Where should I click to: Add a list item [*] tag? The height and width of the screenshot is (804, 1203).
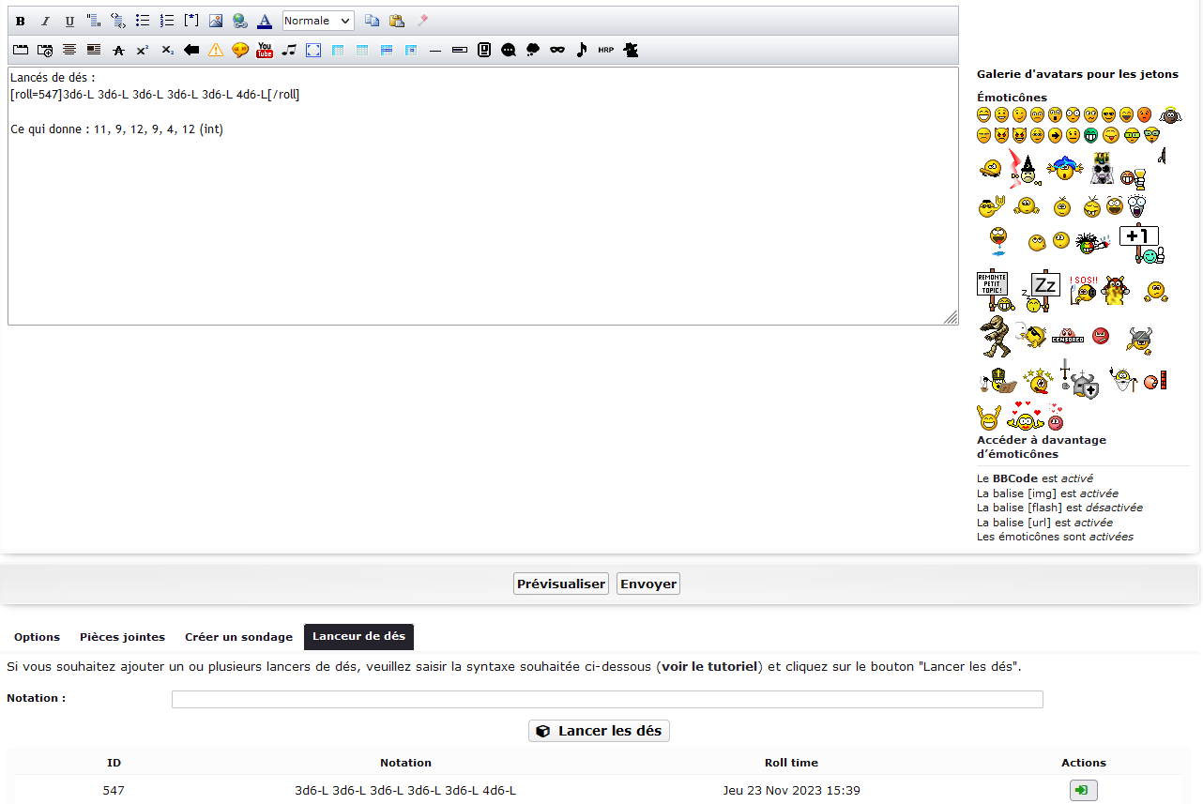coord(191,21)
